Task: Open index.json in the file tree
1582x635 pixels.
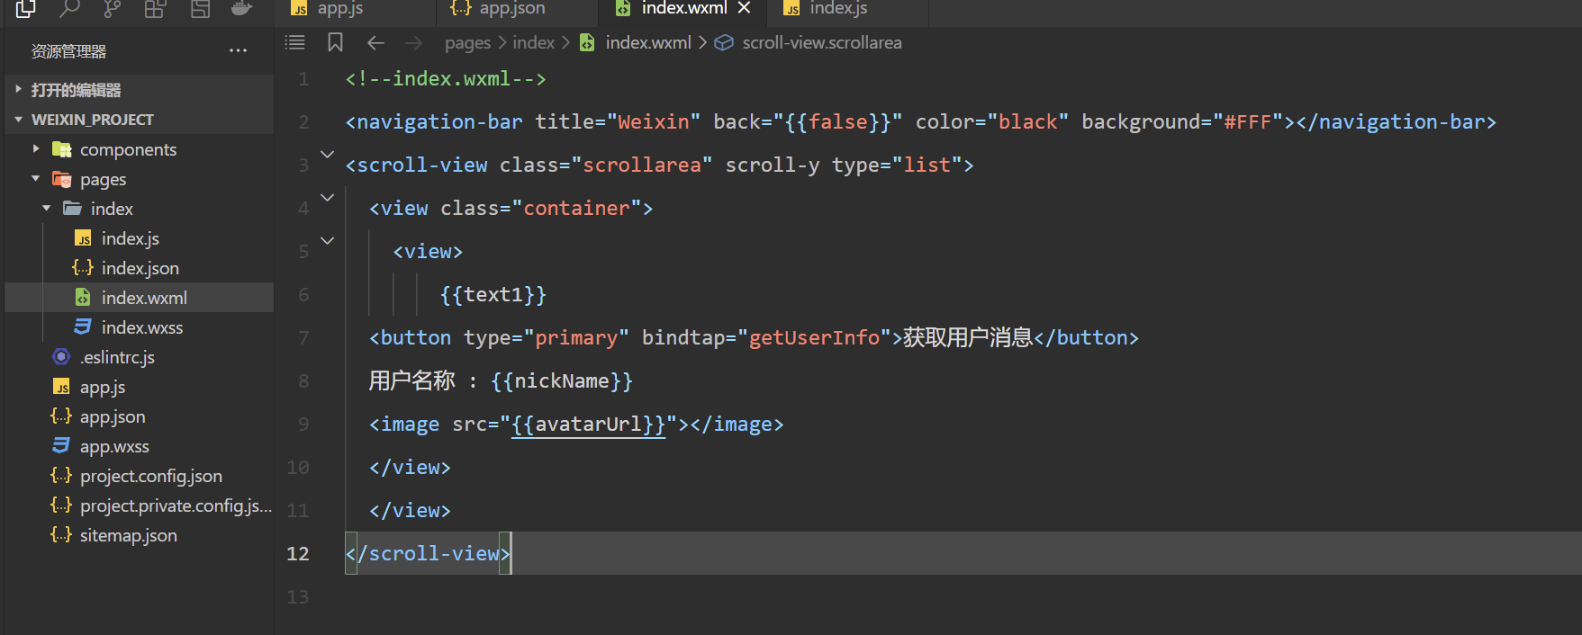Action: coord(140,268)
